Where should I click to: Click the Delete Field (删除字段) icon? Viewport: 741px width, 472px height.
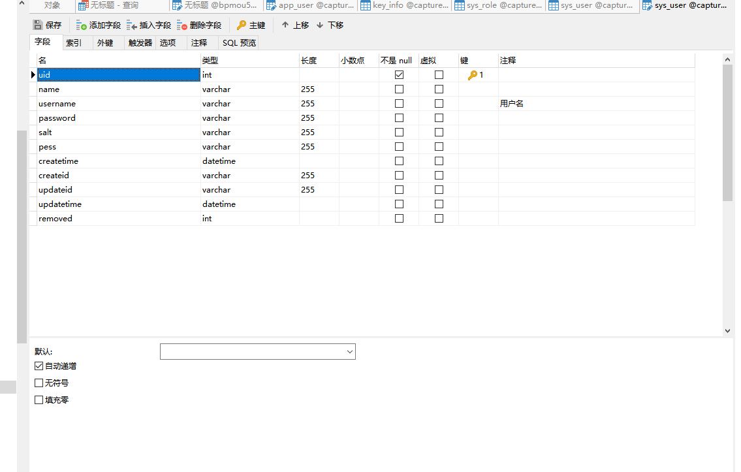point(182,25)
